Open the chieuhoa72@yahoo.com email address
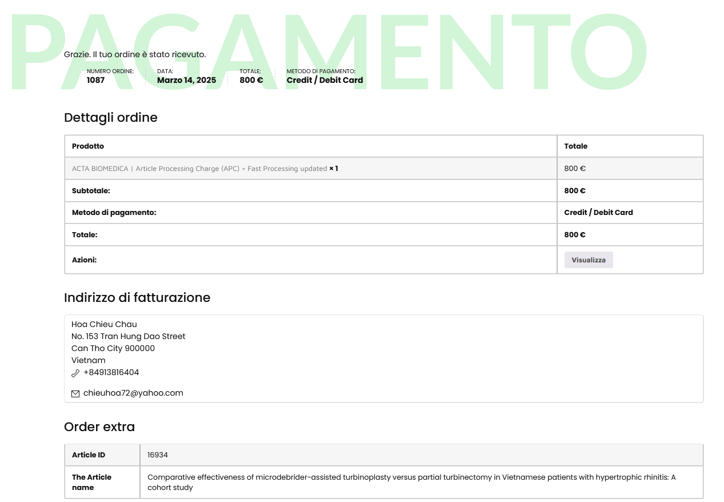This screenshot has width=724, height=502. (133, 393)
